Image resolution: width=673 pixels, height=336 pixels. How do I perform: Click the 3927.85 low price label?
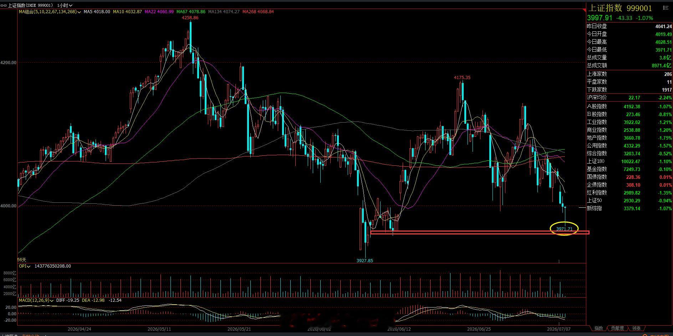pyautogui.click(x=364, y=261)
